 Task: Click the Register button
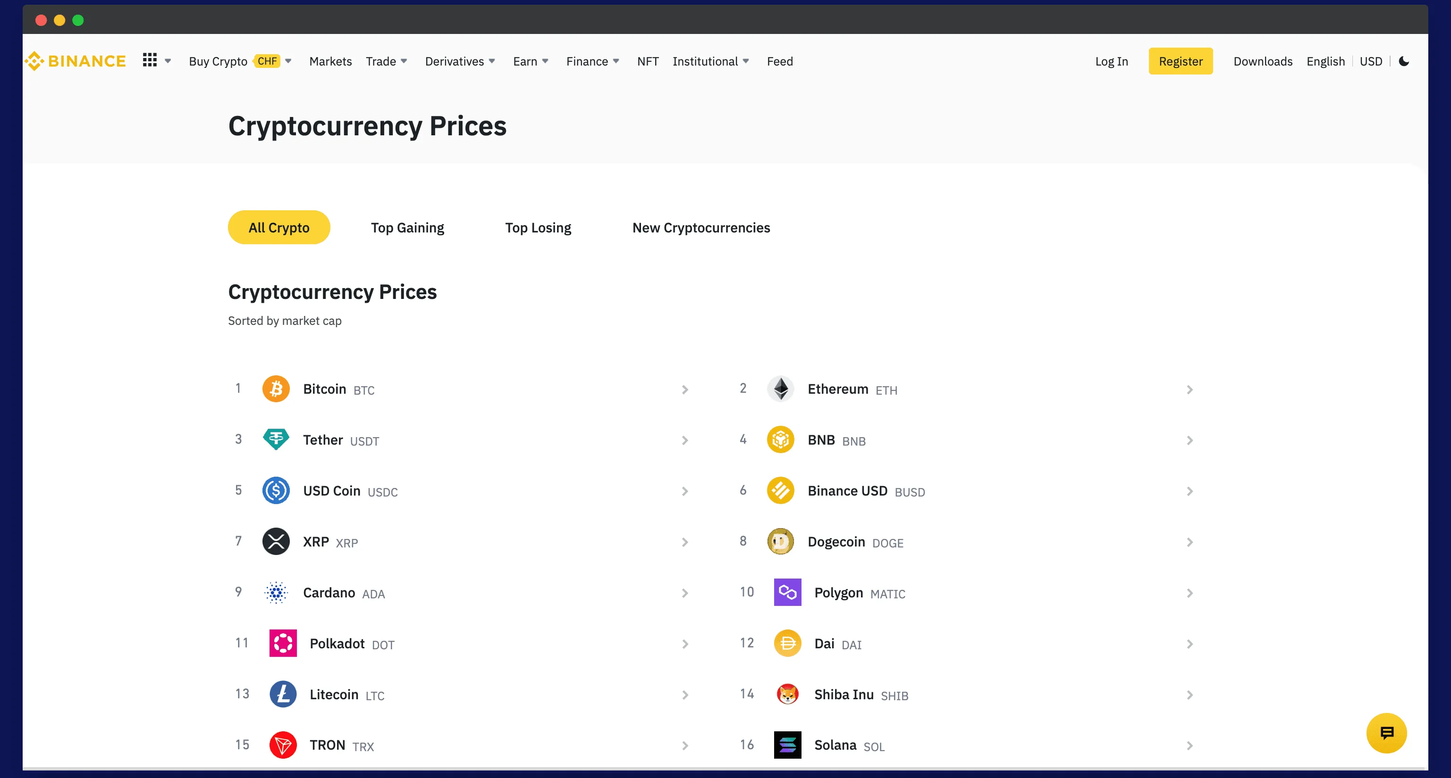1181,61
